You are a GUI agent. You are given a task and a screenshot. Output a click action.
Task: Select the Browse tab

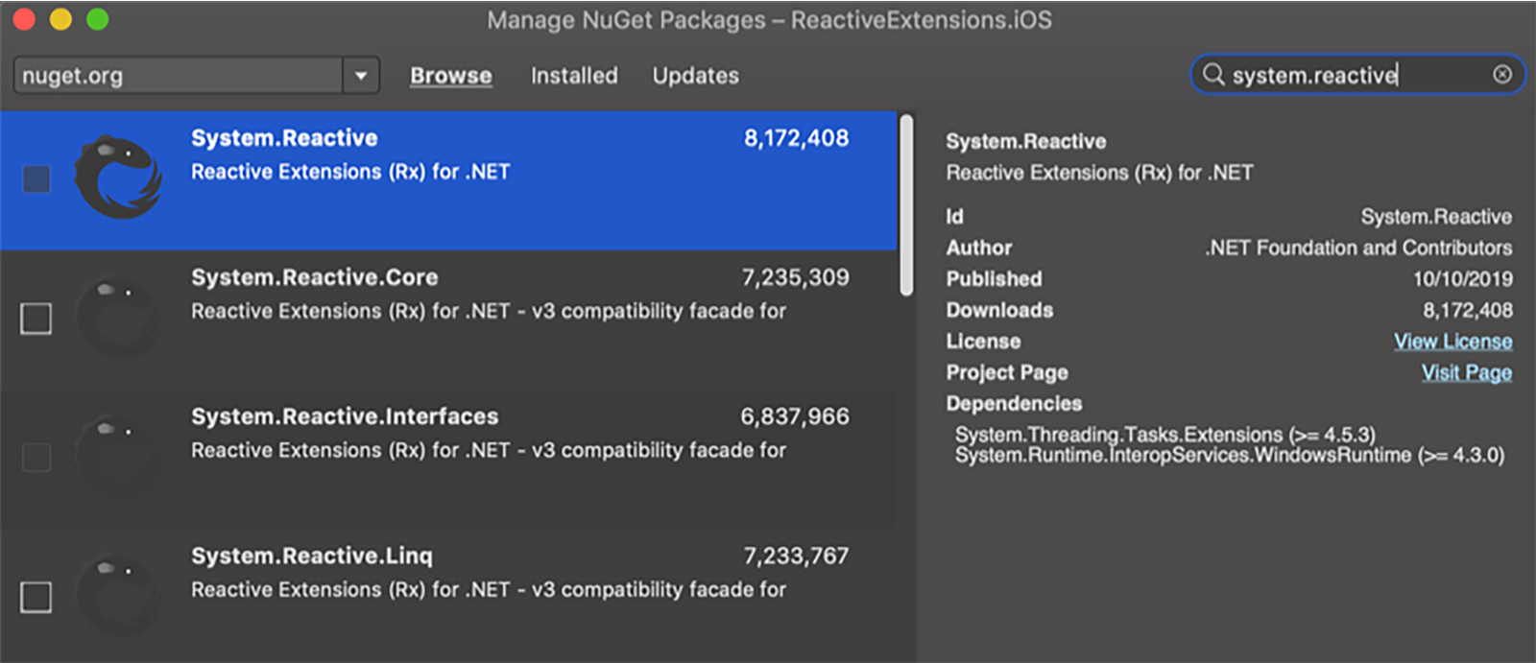coord(450,76)
